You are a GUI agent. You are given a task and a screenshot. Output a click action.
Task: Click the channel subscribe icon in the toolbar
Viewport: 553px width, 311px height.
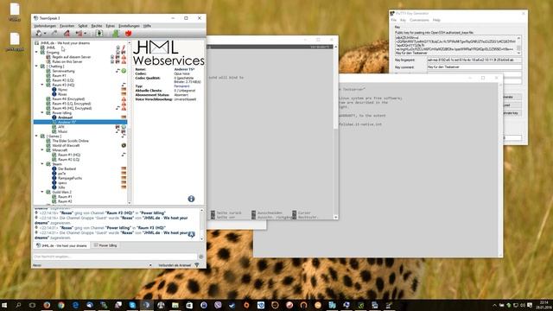99,34
